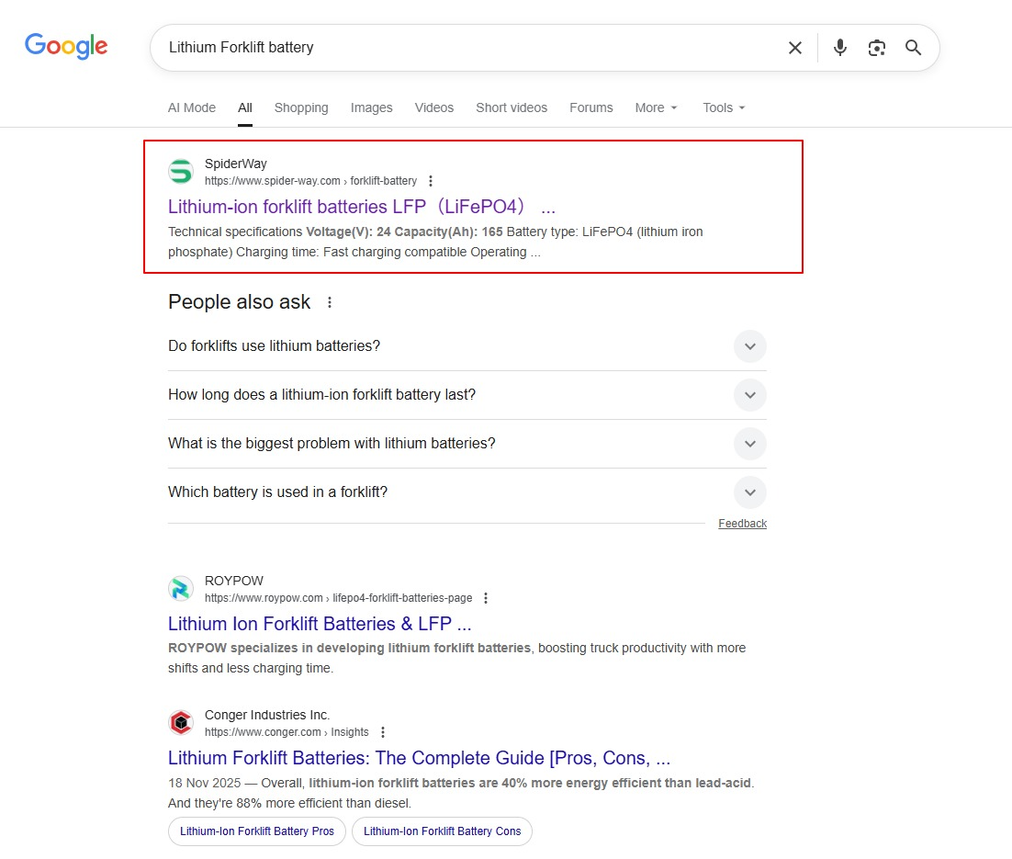Expand "How long does a lithium-ion forklift battery last?"
This screenshot has width=1012, height=859.
click(749, 395)
